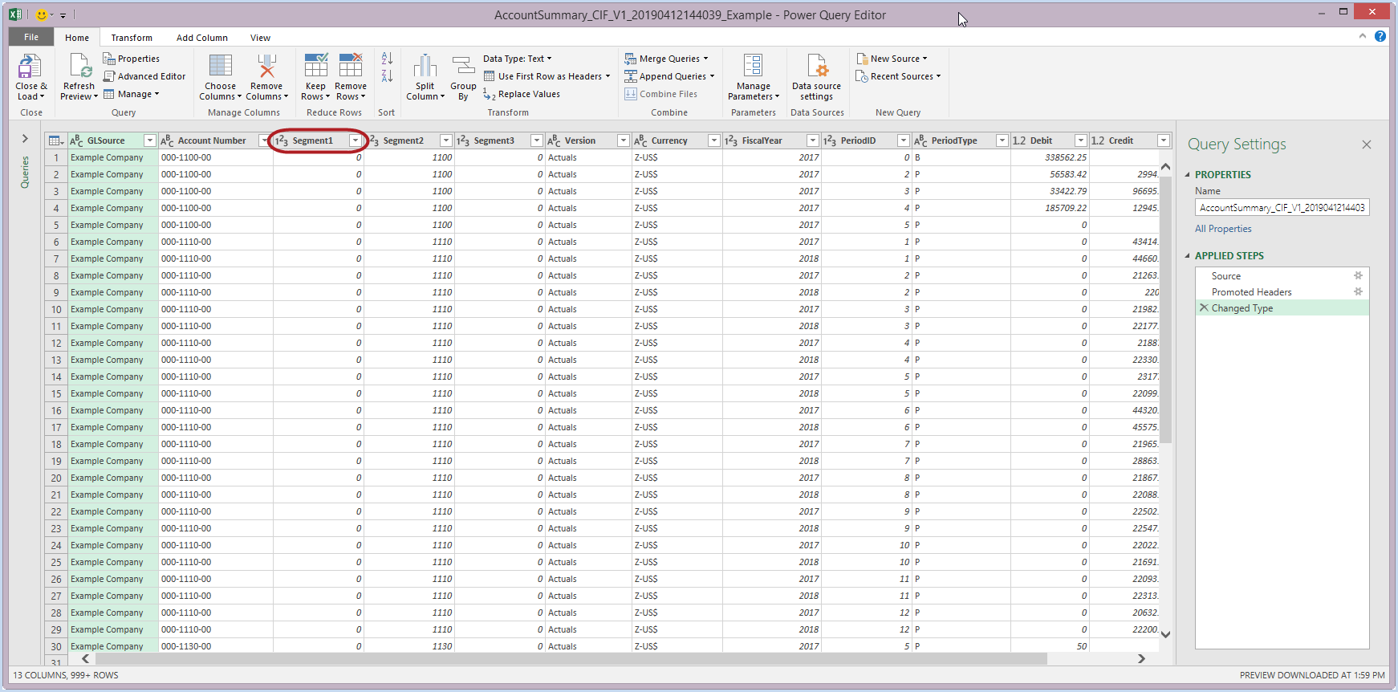Click Use First Row as Headers
This screenshot has width=1398, height=692.
pyautogui.click(x=547, y=76)
